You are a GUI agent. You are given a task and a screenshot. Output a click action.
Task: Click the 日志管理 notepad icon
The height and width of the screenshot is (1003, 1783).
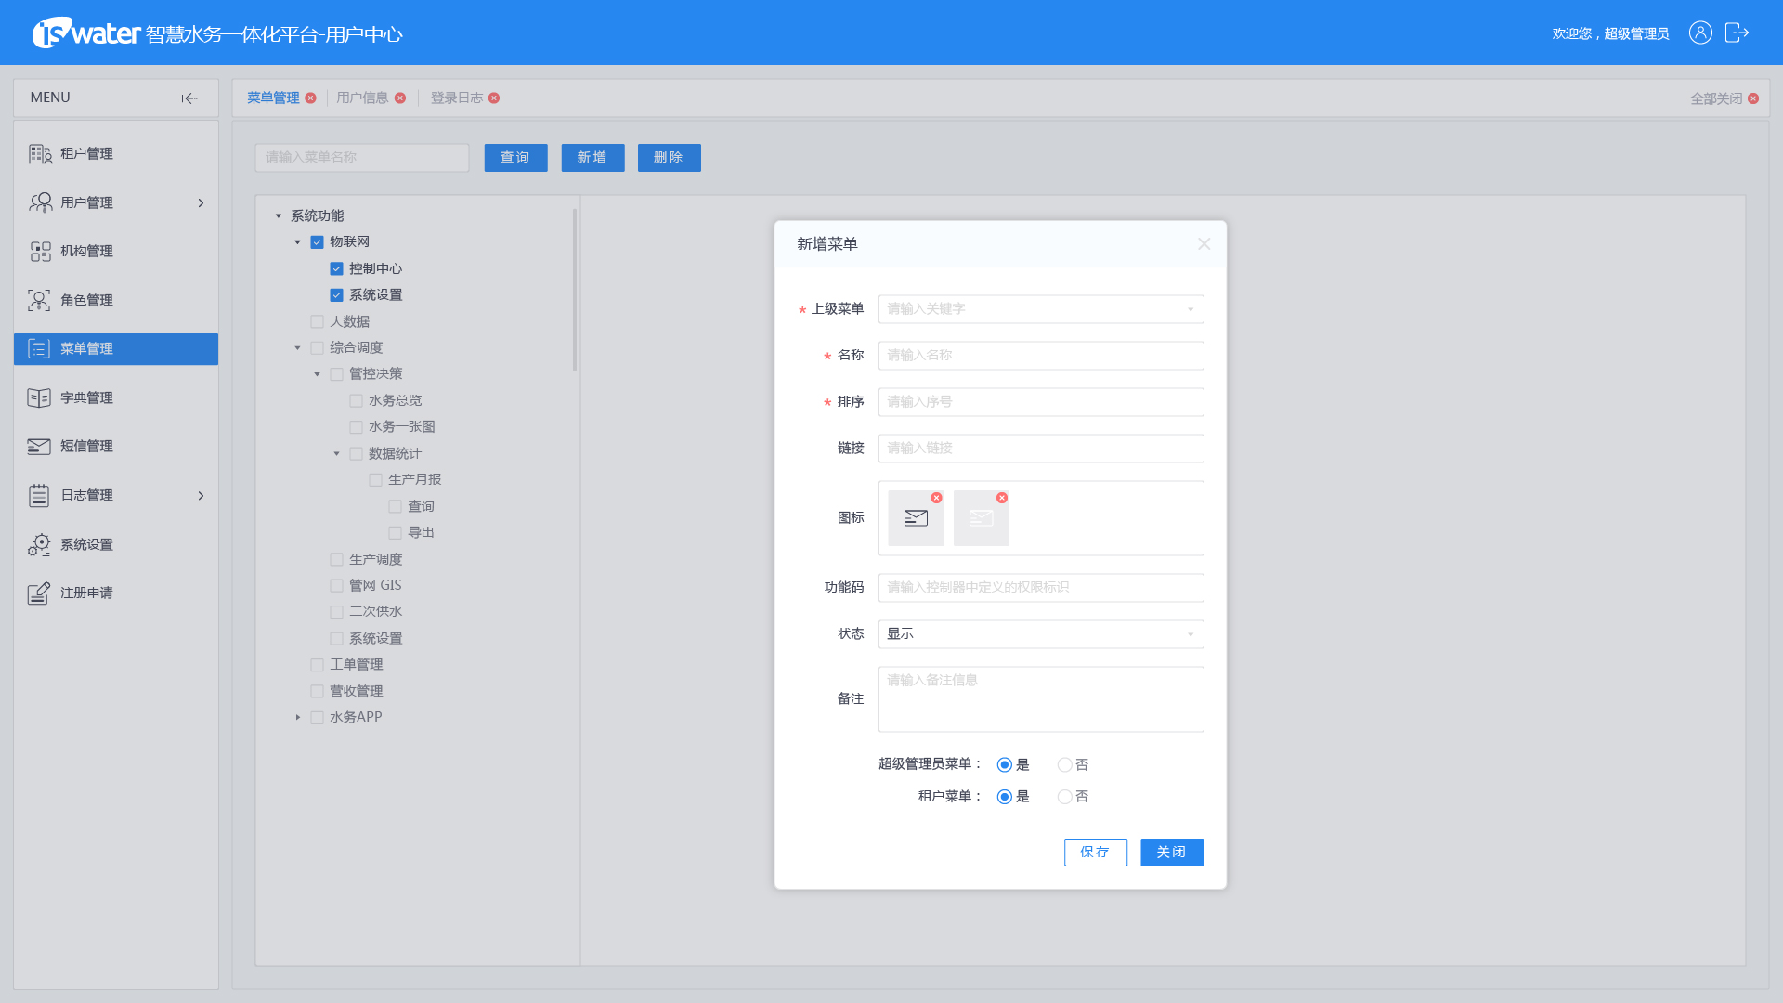[39, 495]
